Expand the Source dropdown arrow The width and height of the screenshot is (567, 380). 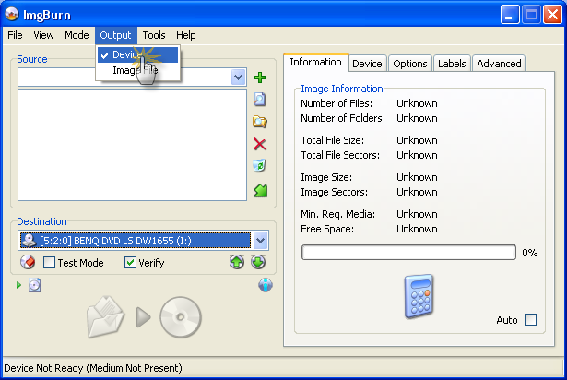click(x=238, y=77)
